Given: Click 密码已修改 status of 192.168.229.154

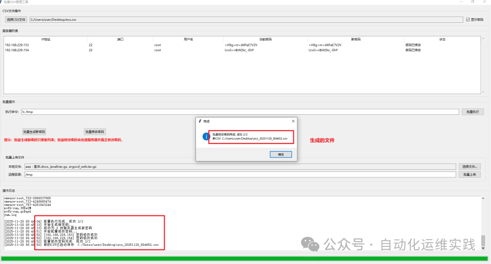Looking at the screenshot, I should pyautogui.click(x=413, y=50).
